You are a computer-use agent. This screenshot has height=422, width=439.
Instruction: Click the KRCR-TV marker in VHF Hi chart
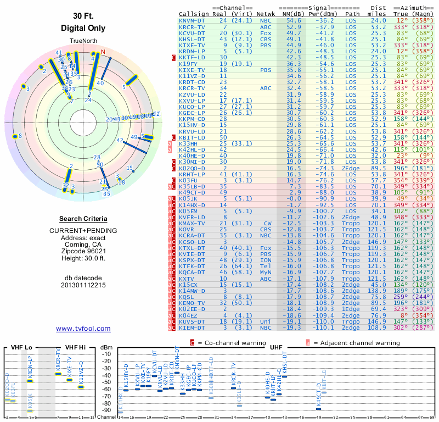[58, 374]
